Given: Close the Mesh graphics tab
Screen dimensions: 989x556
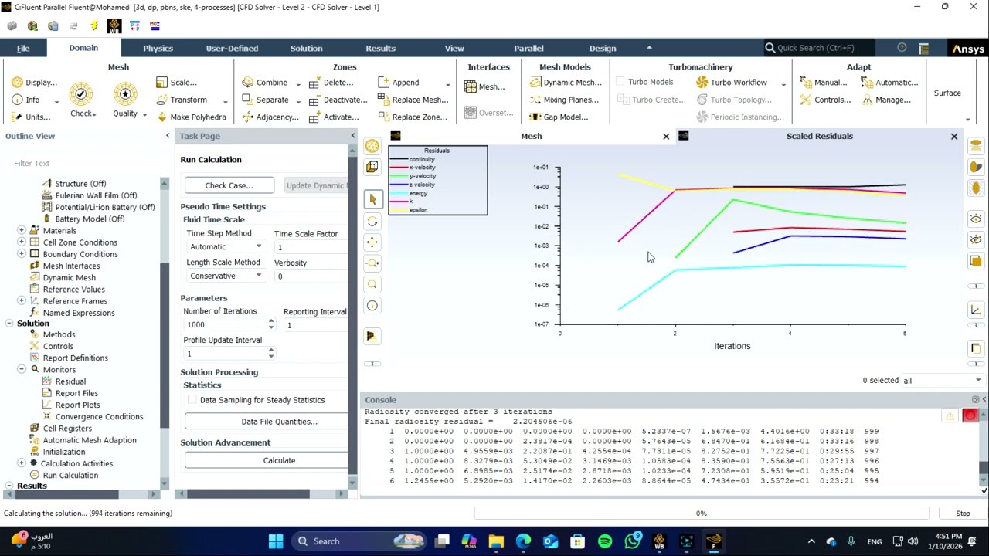Looking at the screenshot, I should (666, 137).
